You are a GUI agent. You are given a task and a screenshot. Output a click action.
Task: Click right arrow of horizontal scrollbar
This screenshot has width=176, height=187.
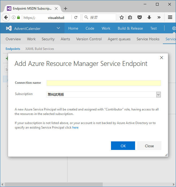pyautogui.click(x=174, y=184)
